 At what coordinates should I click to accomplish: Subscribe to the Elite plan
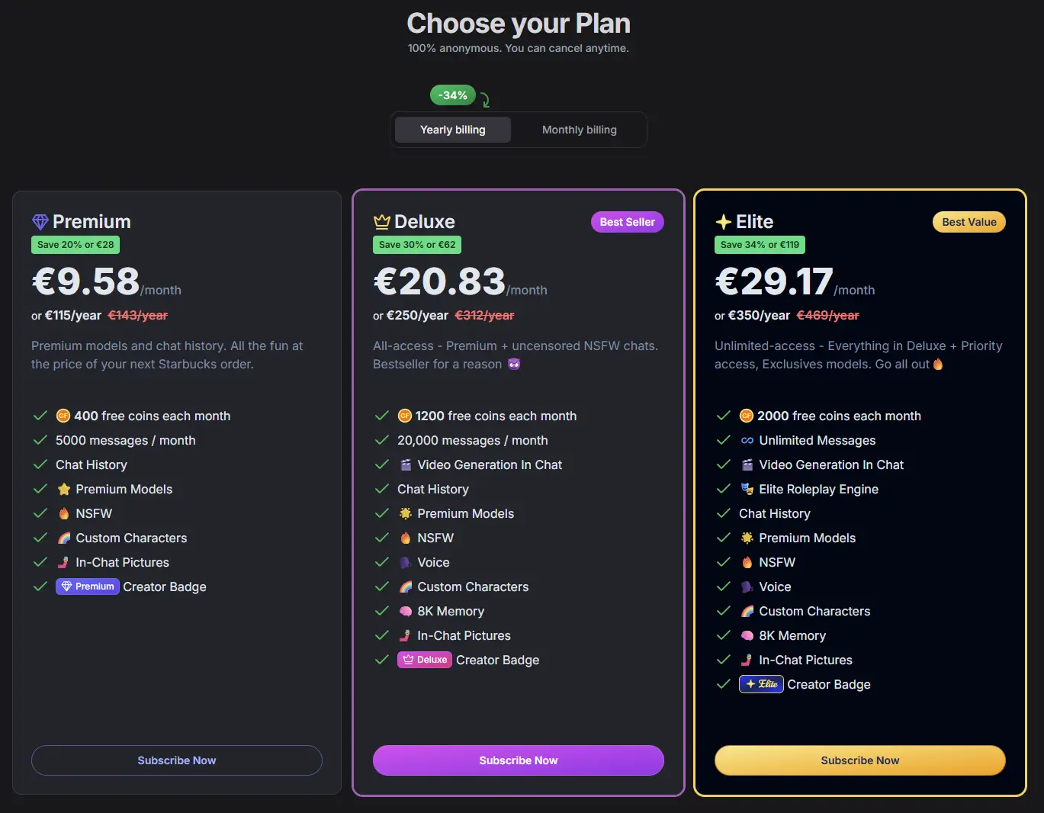tap(860, 760)
